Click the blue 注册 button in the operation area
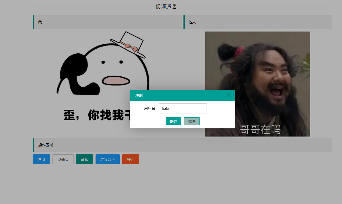The width and height of the screenshot is (342, 204). [x=41, y=159]
